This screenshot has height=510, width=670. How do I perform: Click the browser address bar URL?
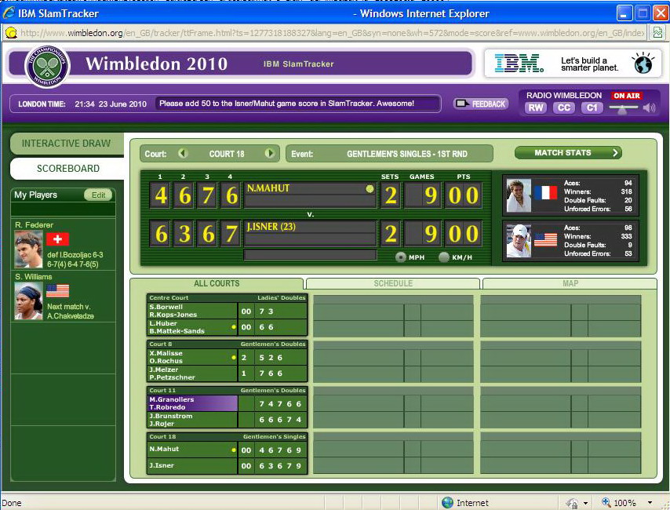point(333,33)
